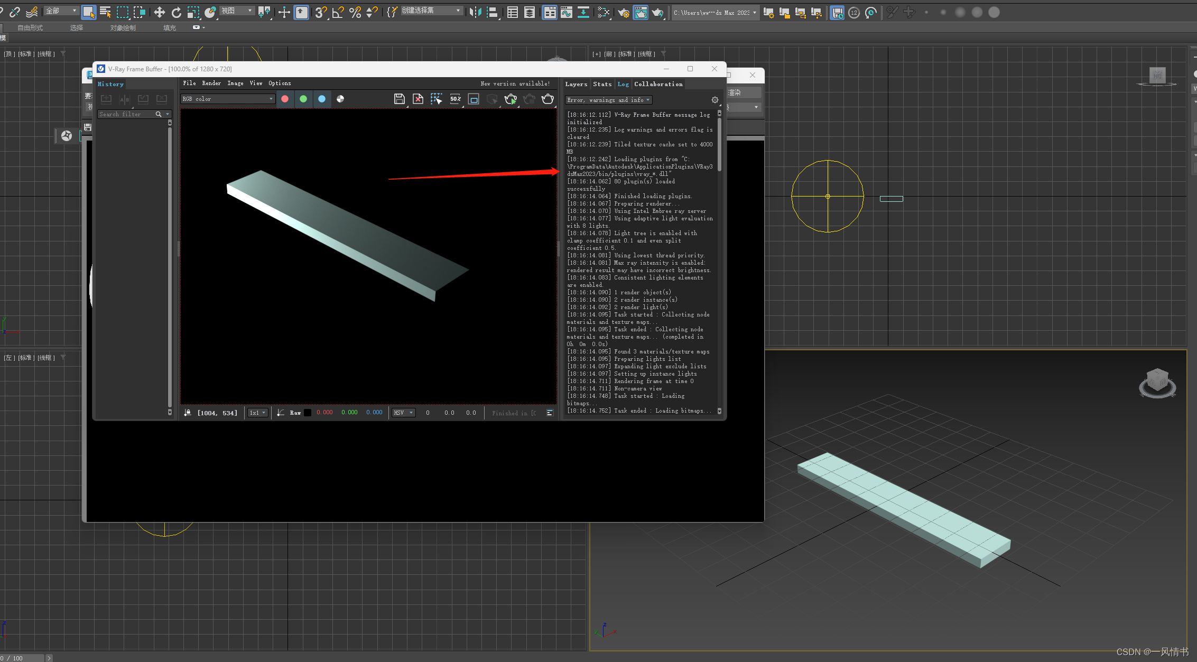The image size is (1197, 662).
Task: Toggle the Angle Snap button
Action: pos(338,12)
